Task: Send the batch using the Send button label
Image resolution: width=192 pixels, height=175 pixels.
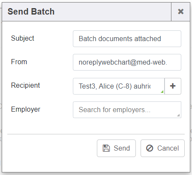Action: 122,148
